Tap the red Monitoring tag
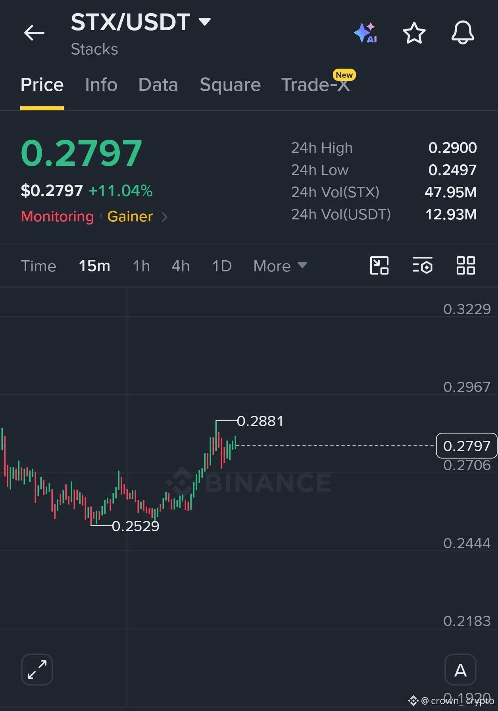The height and width of the screenshot is (711, 498). 57,217
